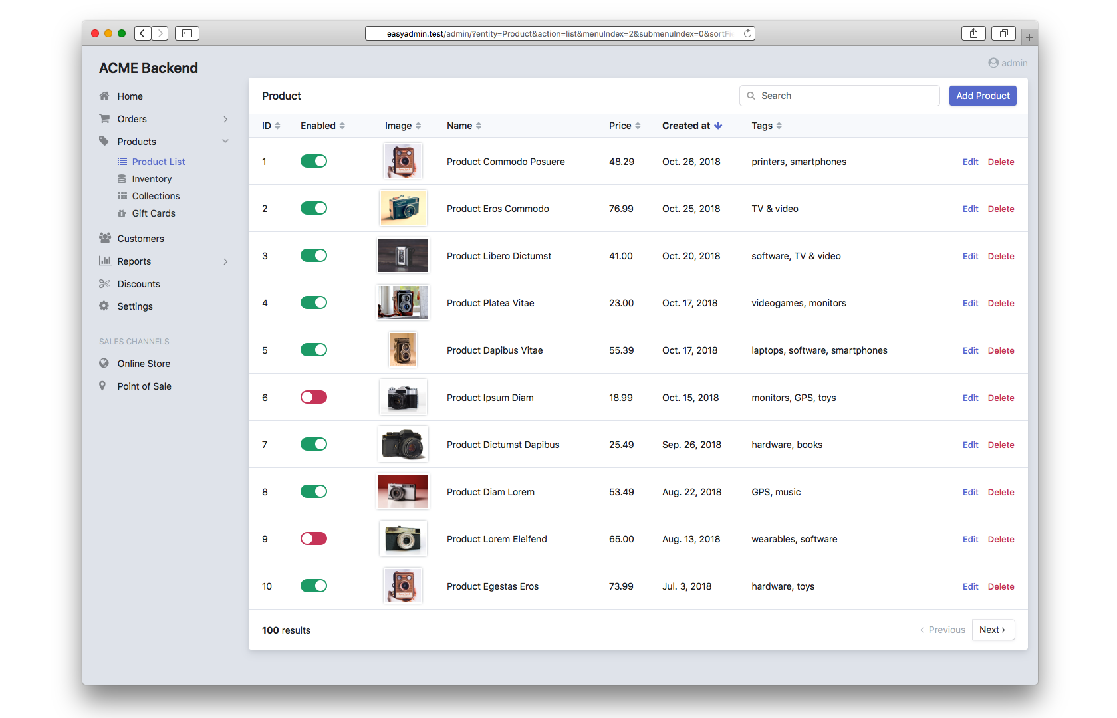The height and width of the screenshot is (718, 1117).
Task: Click the Orders shopping cart icon
Action: pyautogui.click(x=104, y=119)
